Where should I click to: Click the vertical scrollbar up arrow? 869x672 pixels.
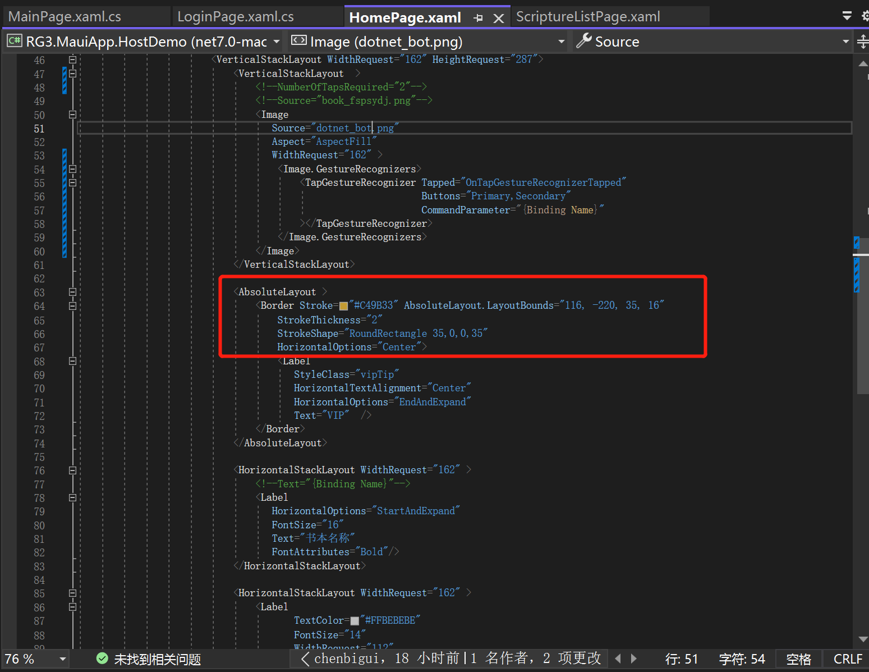click(x=863, y=63)
